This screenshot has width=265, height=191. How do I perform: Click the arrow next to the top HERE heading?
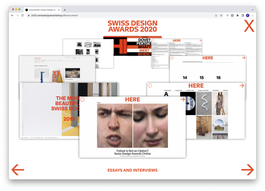coord(200,41)
